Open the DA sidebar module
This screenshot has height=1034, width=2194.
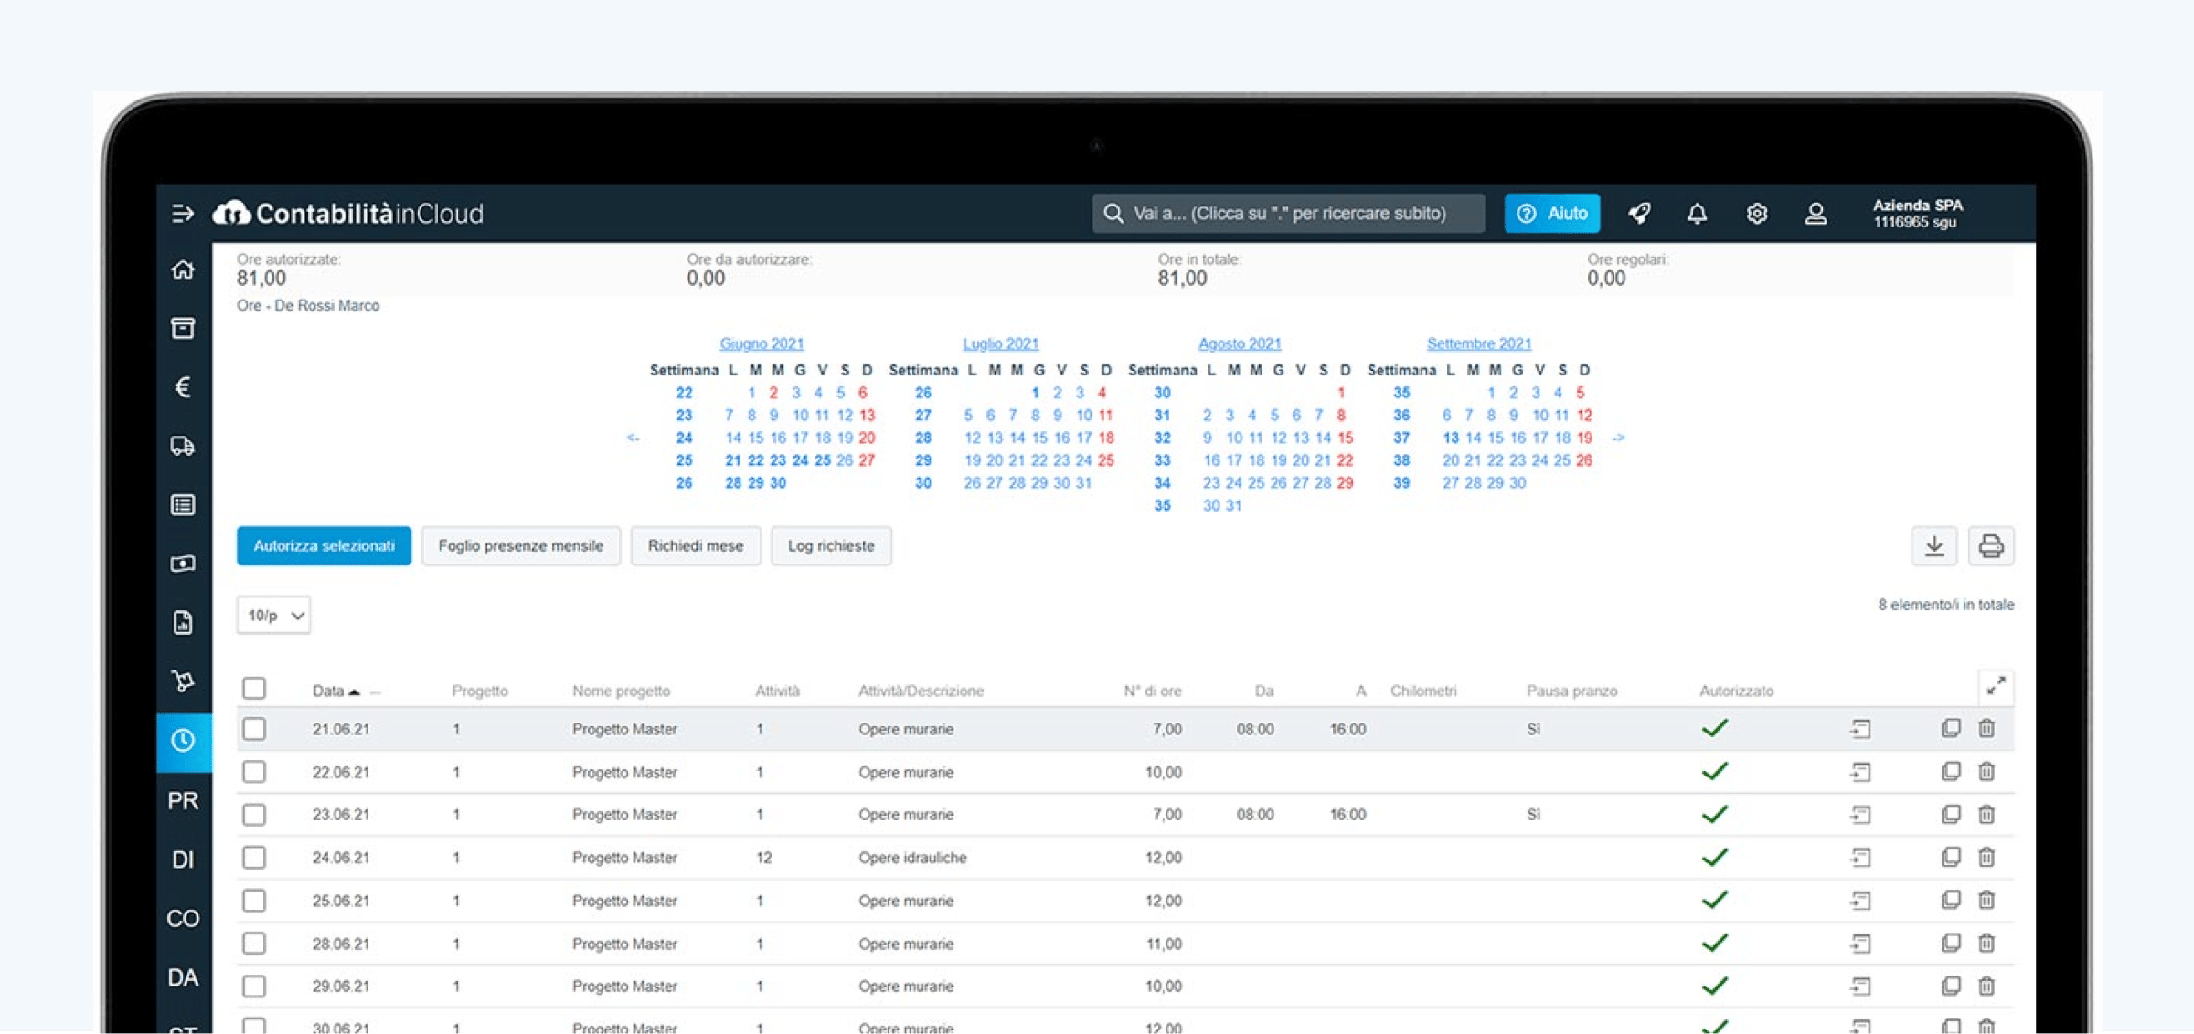[183, 977]
